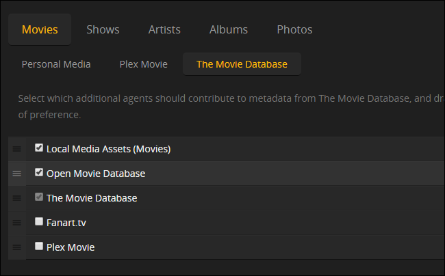Click the Open Movie Database row label
445x276 pixels.
tap(96, 174)
